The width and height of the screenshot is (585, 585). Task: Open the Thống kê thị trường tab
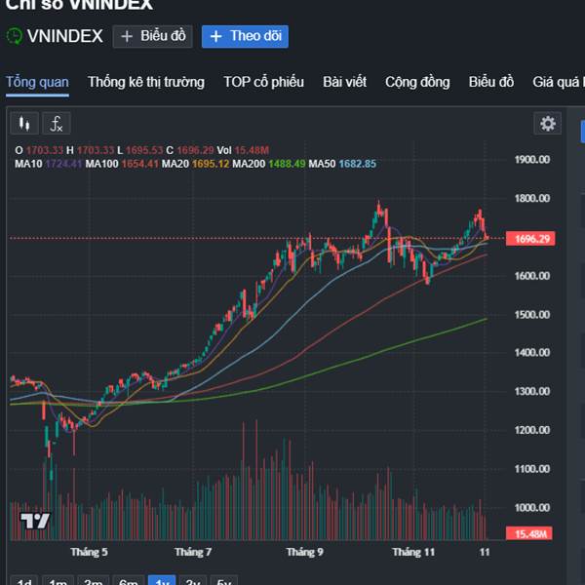(146, 82)
